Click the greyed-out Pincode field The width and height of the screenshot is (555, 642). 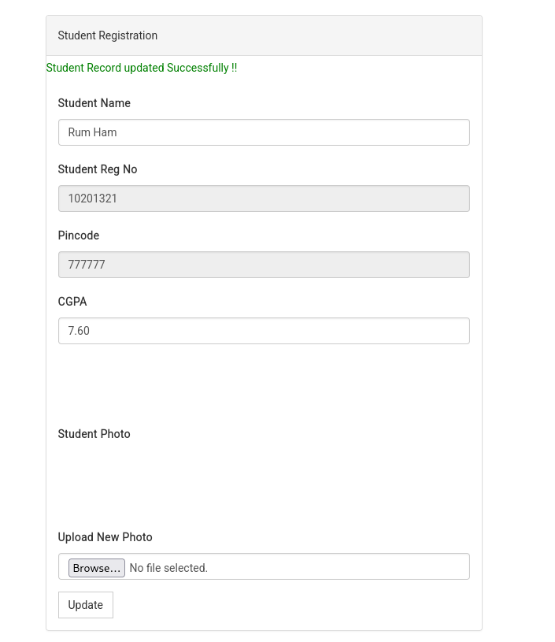tap(264, 265)
